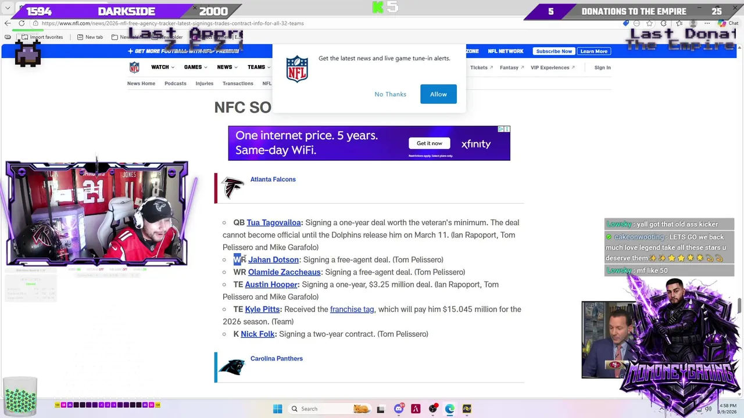Screen dimensions: 744x418
Task: Open the Jahan Dotson player link
Action: [273, 260]
